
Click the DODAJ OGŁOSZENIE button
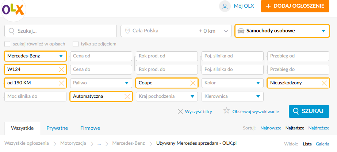[x=295, y=6]
